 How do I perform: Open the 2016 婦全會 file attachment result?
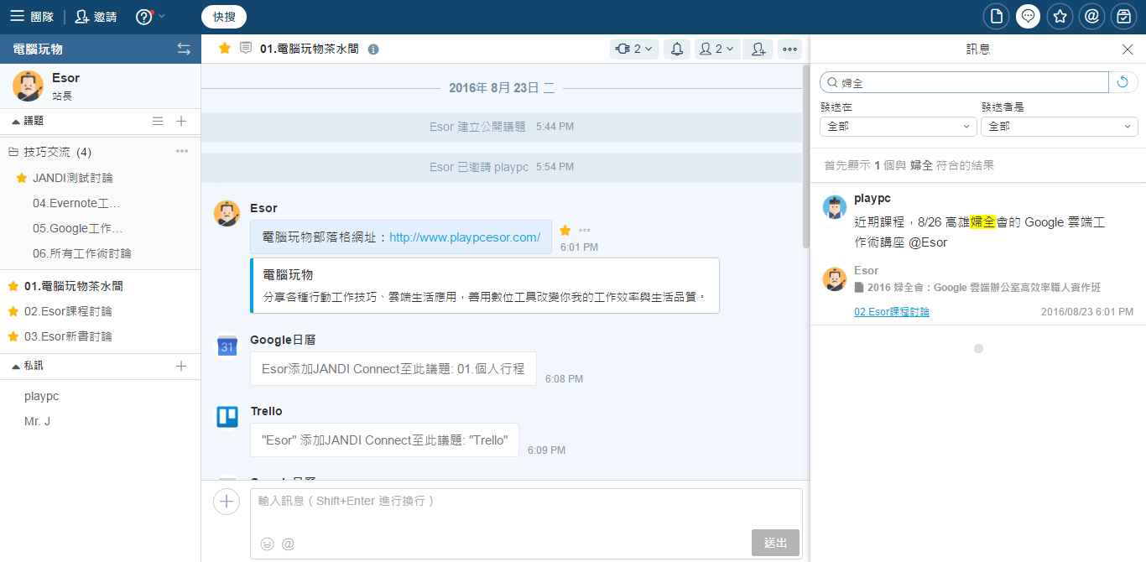point(977,288)
